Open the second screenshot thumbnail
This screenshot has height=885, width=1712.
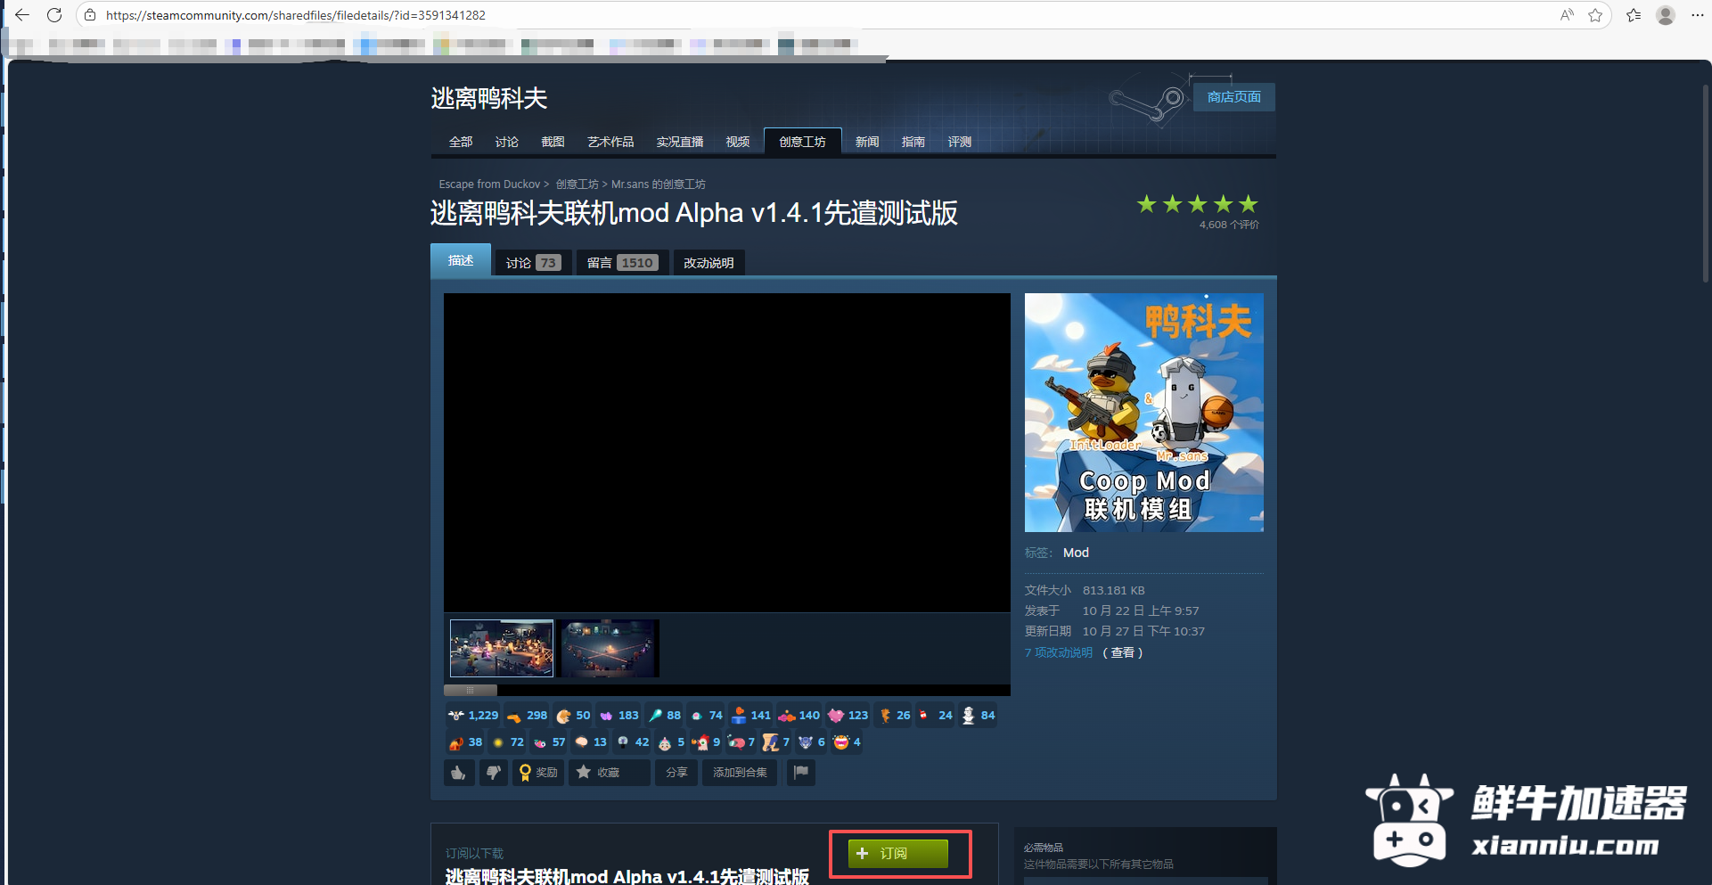click(608, 648)
